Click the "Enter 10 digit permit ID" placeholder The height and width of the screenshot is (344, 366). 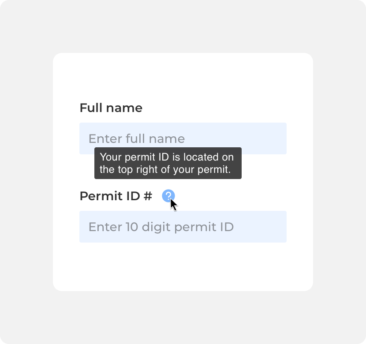[x=161, y=227]
